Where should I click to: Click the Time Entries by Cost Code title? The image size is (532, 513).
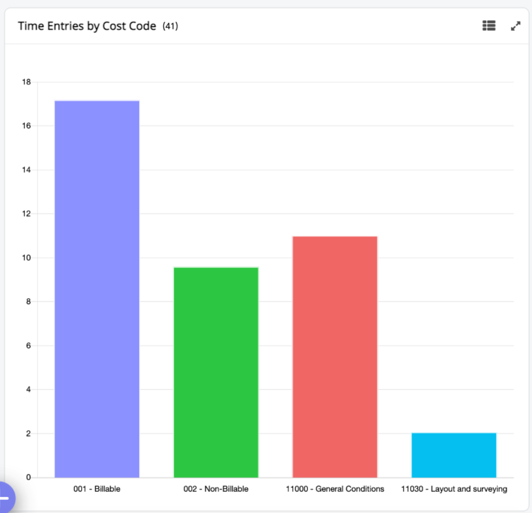click(x=87, y=26)
